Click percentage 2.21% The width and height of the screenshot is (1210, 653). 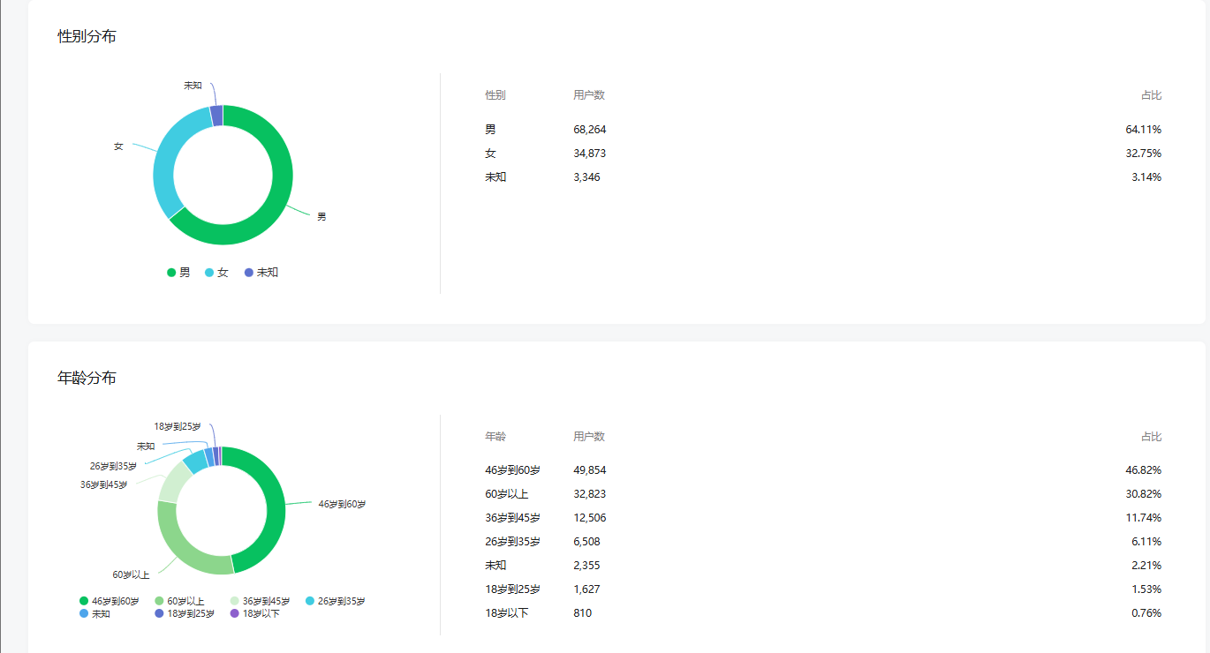(x=1146, y=566)
